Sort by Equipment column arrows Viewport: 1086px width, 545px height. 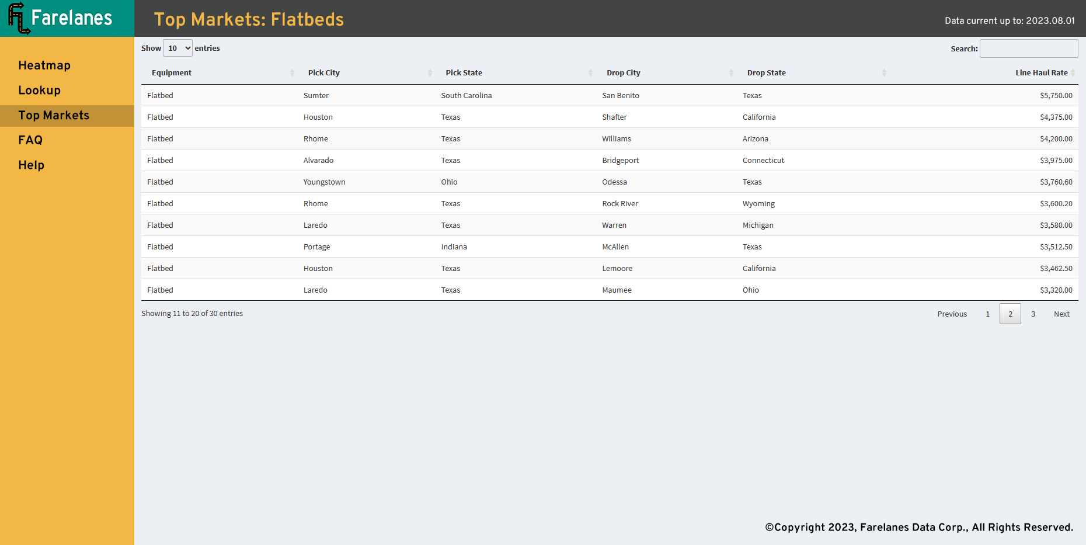(x=292, y=72)
